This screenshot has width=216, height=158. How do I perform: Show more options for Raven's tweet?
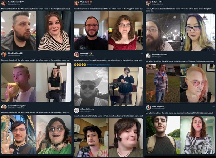tap(142, 53)
